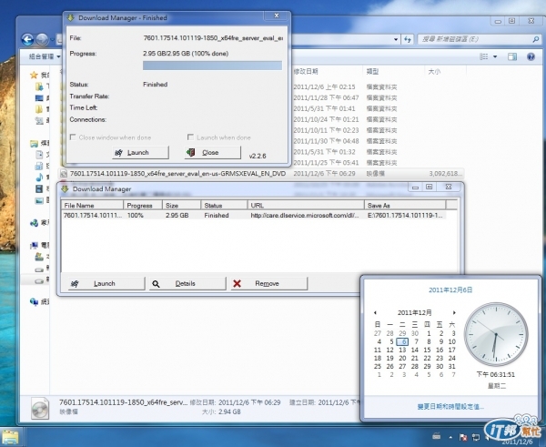
Task: Go to previous month in calendar
Action: coord(375,313)
